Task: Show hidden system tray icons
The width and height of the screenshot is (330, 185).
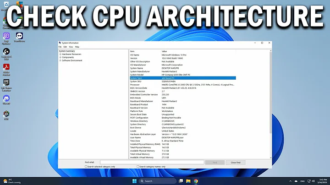Action: coord(291,181)
